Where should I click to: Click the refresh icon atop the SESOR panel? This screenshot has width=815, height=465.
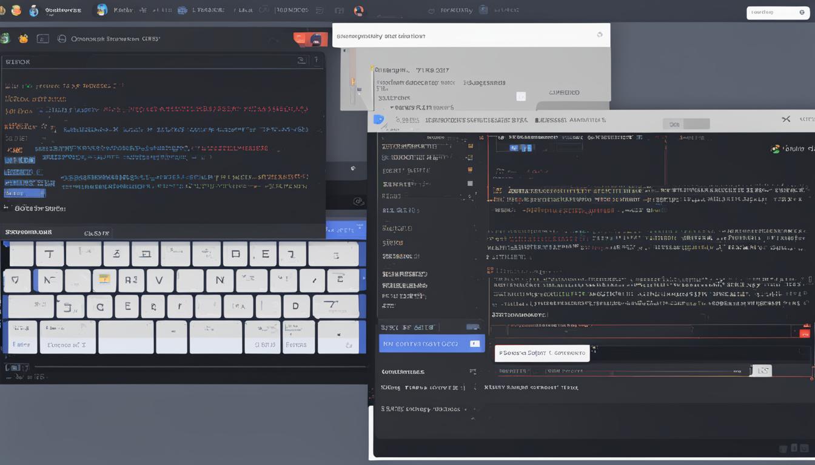pos(302,60)
